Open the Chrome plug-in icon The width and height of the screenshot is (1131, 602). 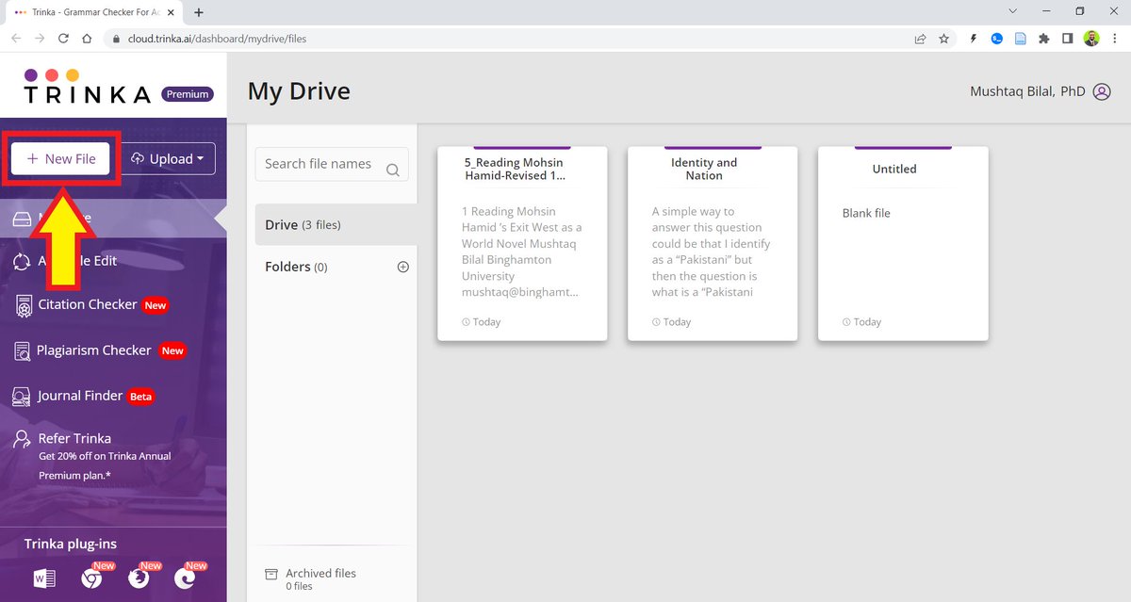91,578
